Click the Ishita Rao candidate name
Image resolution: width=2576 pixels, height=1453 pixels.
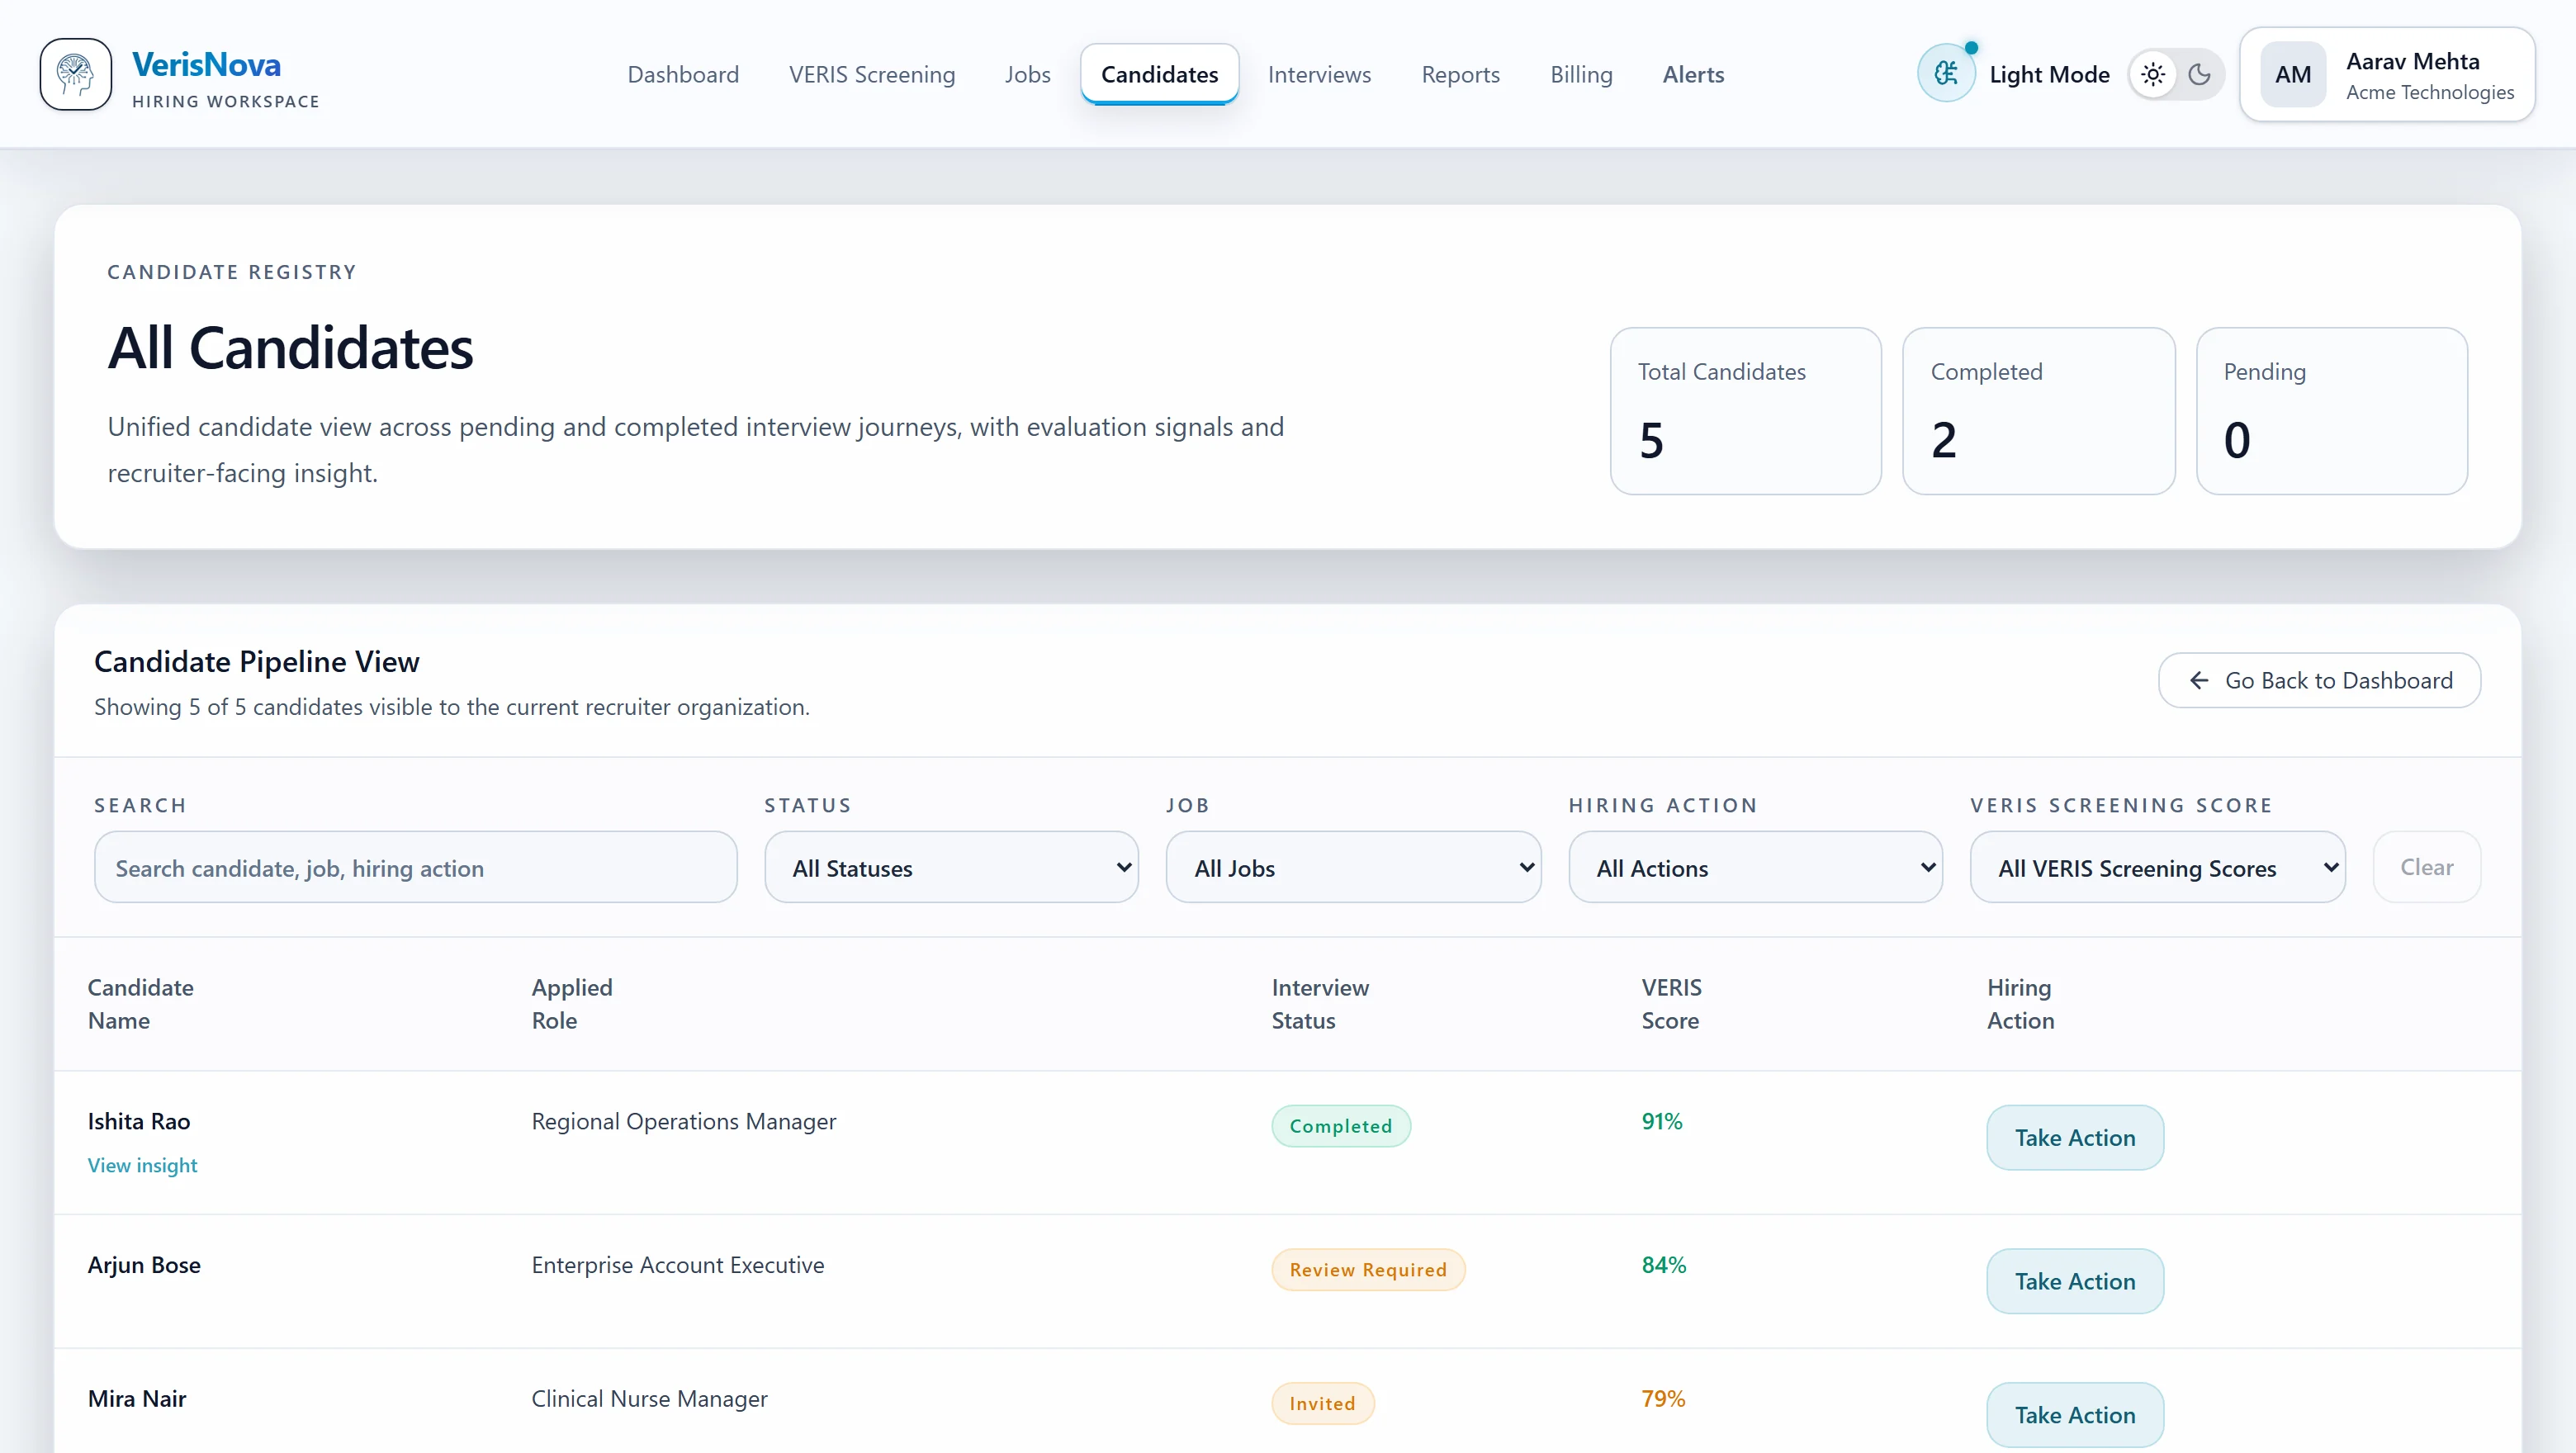click(x=139, y=1121)
